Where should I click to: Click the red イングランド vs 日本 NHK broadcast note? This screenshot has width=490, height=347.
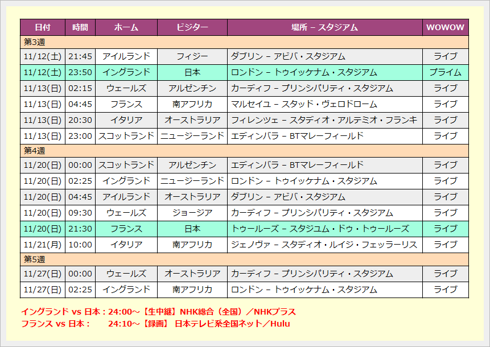point(158,312)
